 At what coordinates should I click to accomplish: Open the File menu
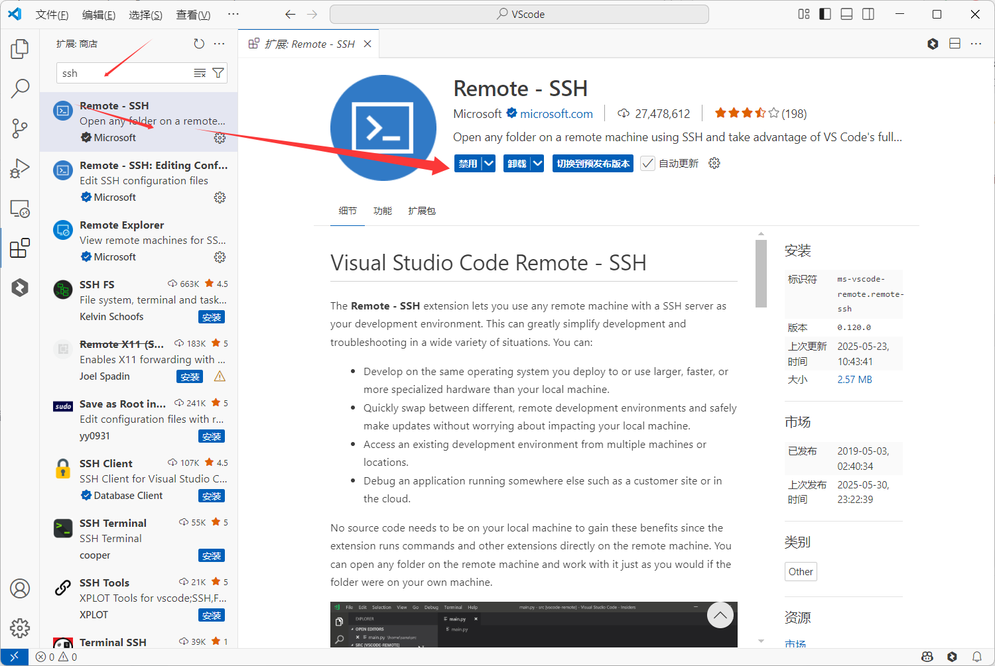[x=52, y=15]
